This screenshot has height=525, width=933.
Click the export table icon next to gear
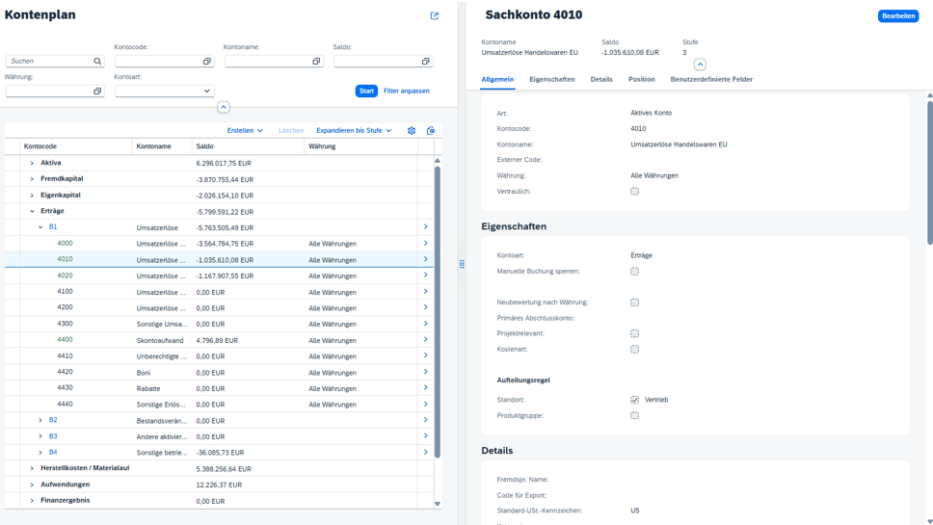[x=431, y=130]
